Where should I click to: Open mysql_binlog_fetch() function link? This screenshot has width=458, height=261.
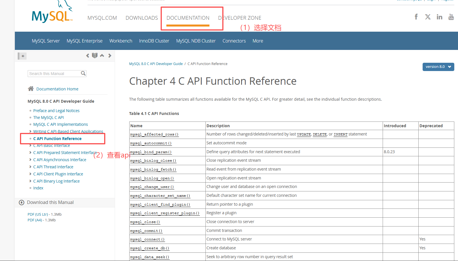[153, 169]
